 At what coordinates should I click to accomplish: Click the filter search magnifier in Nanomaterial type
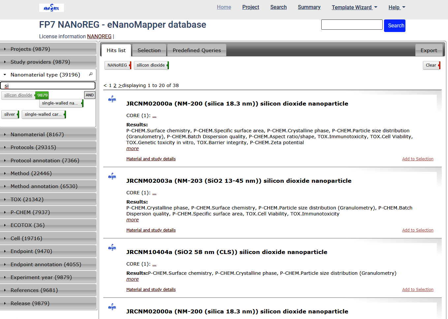[91, 75]
